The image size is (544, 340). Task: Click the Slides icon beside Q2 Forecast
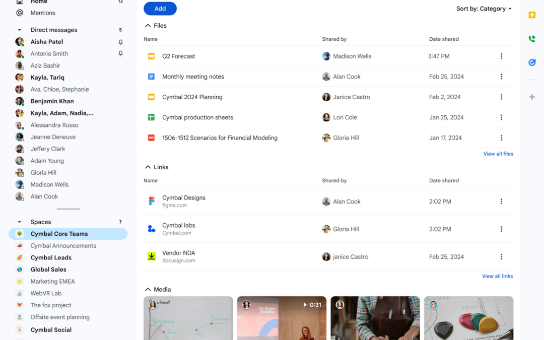151,56
